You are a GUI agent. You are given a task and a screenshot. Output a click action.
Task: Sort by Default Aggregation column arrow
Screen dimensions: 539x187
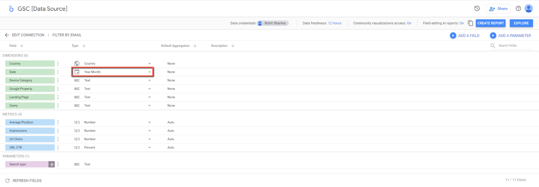pos(195,46)
